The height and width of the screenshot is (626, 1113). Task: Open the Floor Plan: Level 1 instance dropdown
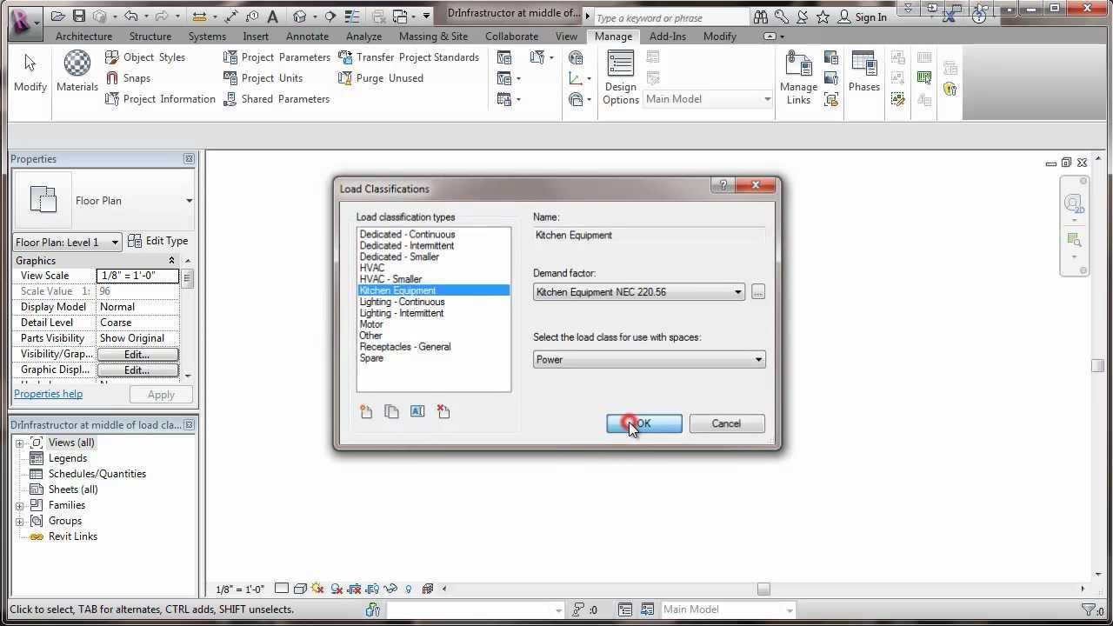pos(67,243)
